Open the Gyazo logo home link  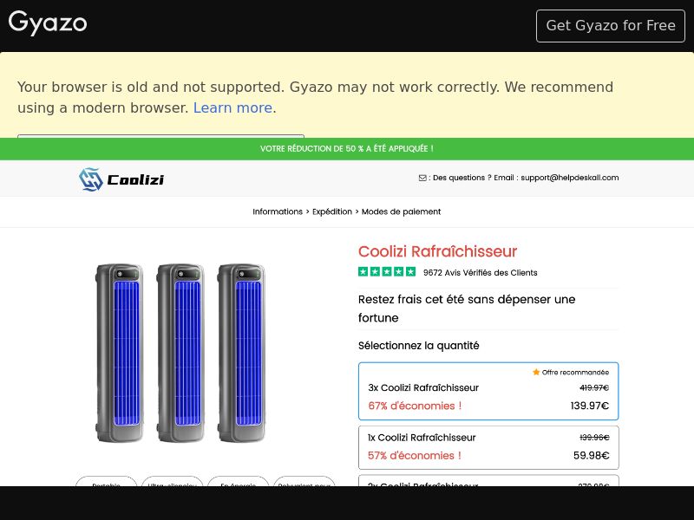(x=48, y=23)
